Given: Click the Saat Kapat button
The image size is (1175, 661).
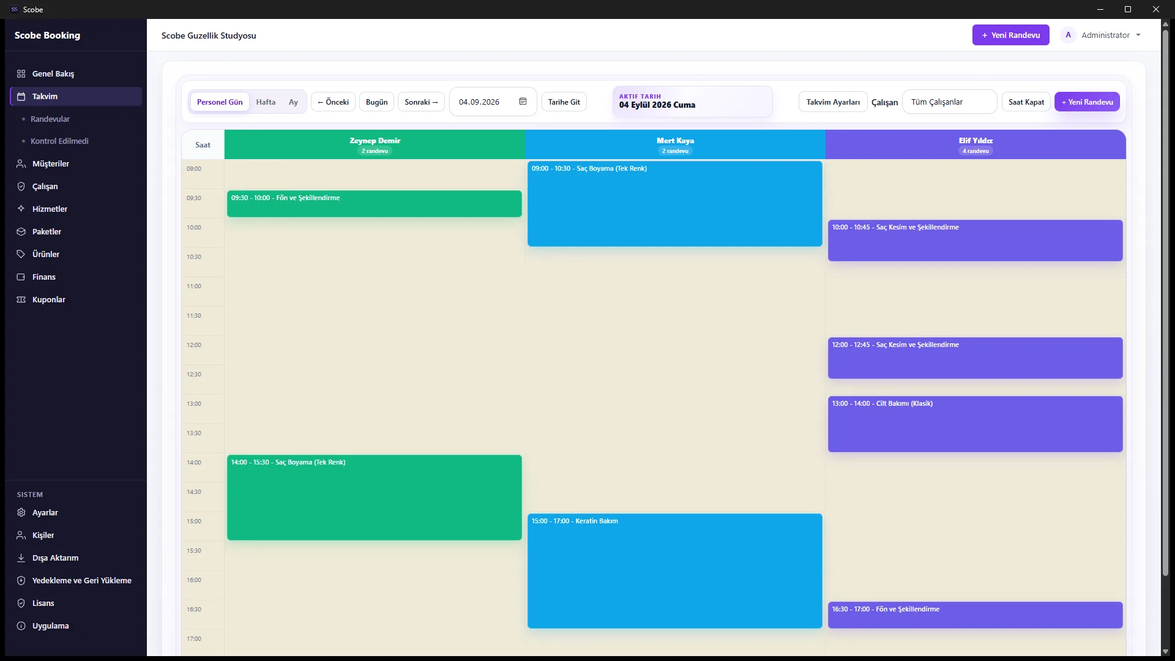Looking at the screenshot, I should tap(1026, 102).
